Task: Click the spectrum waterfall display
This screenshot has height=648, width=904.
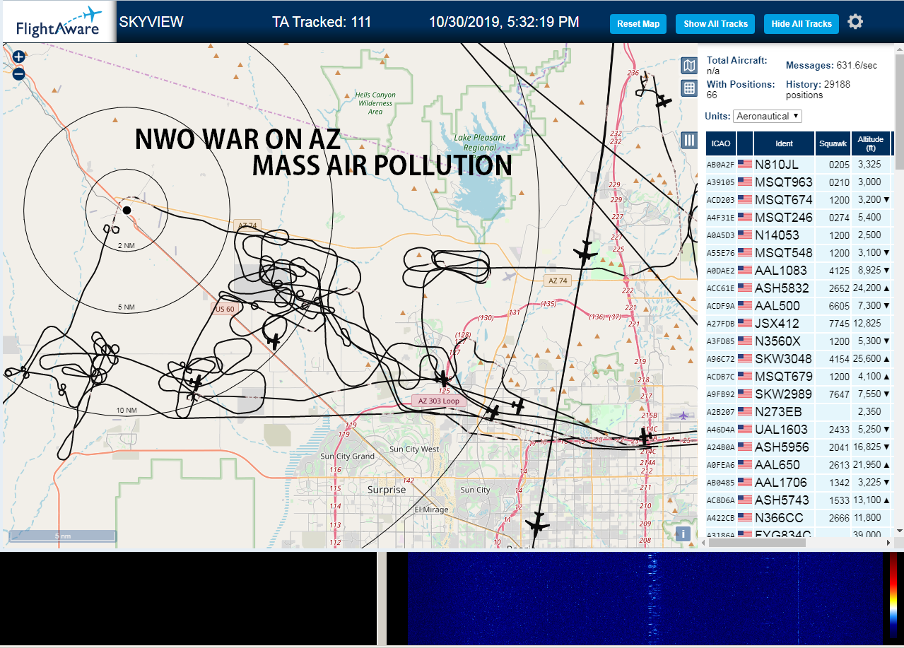Action: point(645,599)
